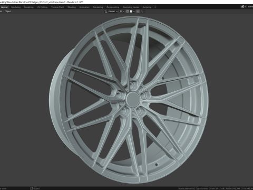Switch to the Layout workspace tab
253x190 pixels.
point(4,7)
